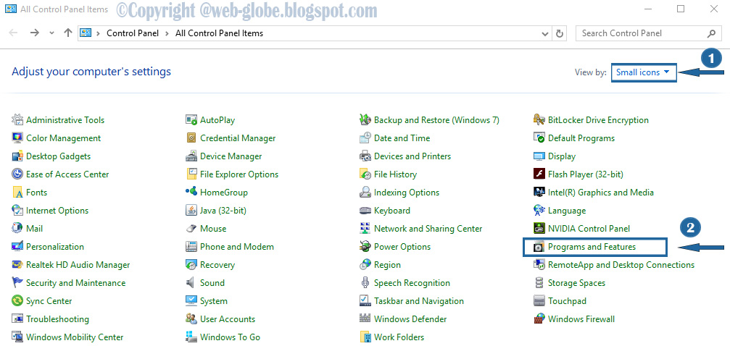
Task: Open the Administrative Tools icon
Action: (x=17, y=120)
